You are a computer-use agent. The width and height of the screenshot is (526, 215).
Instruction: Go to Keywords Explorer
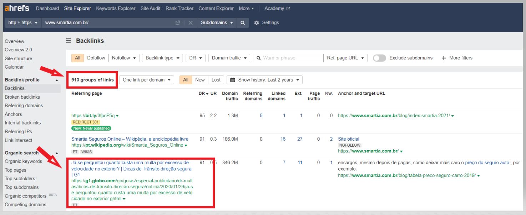pos(116,8)
